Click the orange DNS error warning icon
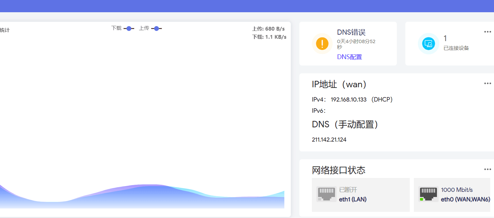Viewport: 494px width, 218px height. coord(322,44)
